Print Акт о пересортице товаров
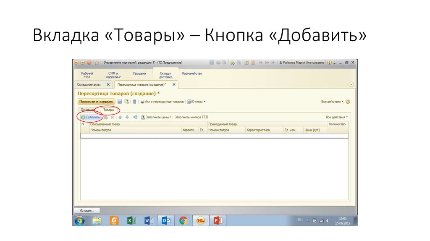This screenshot has width=430, height=241. tap(162, 102)
